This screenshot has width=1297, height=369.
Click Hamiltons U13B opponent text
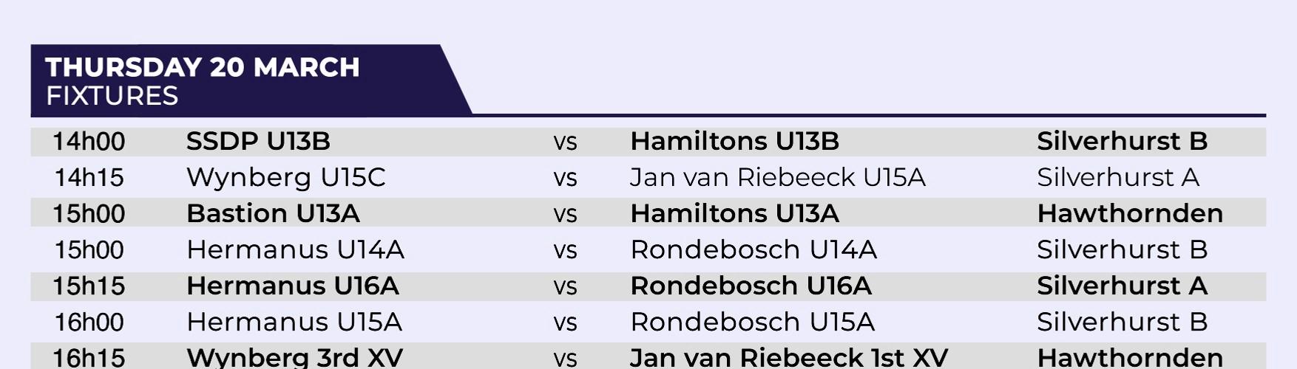point(734,141)
